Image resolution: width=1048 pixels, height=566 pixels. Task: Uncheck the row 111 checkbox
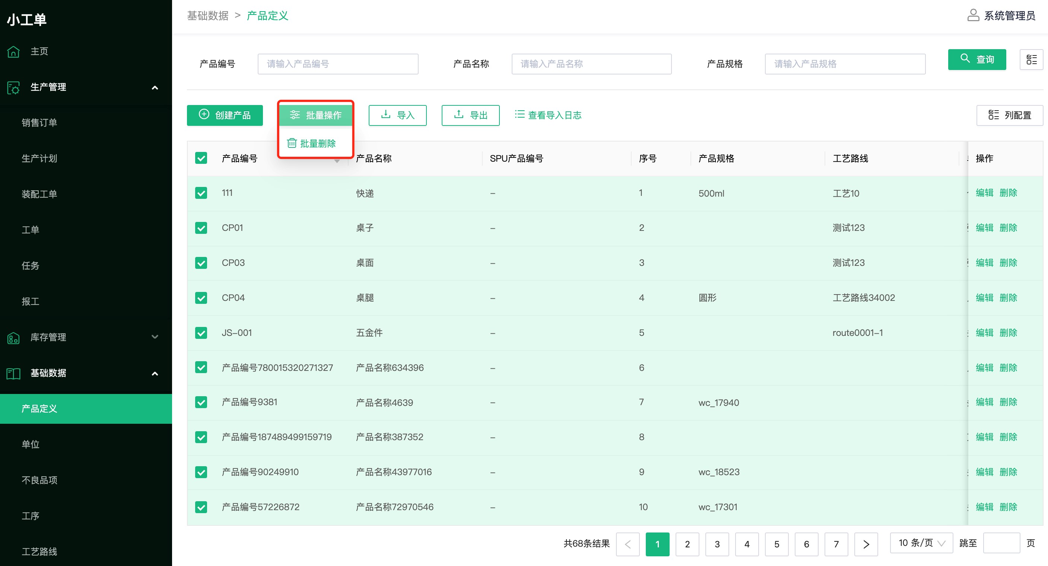(201, 193)
